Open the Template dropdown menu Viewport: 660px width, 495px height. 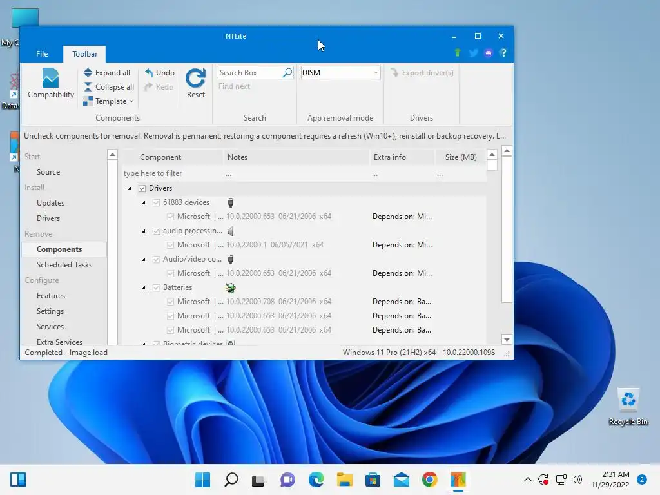[108, 101]
